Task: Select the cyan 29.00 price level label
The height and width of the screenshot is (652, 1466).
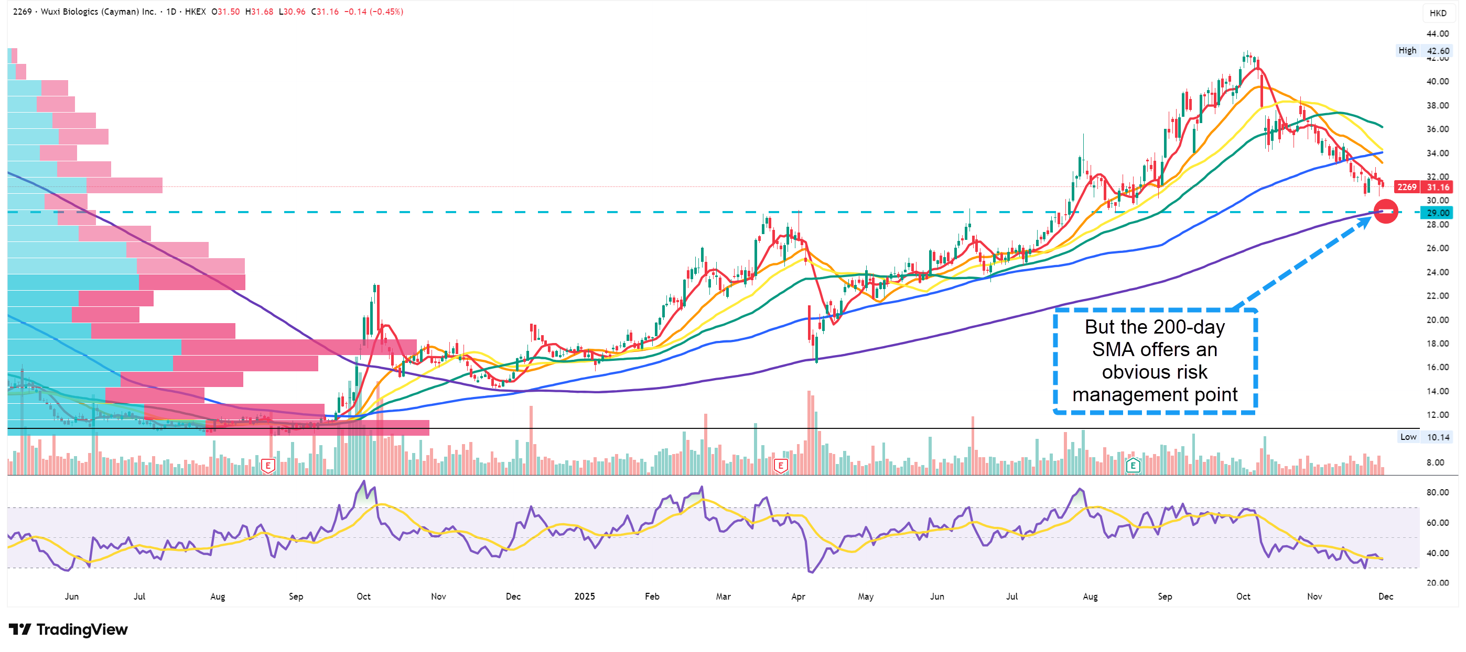Action: (1437, 213)
